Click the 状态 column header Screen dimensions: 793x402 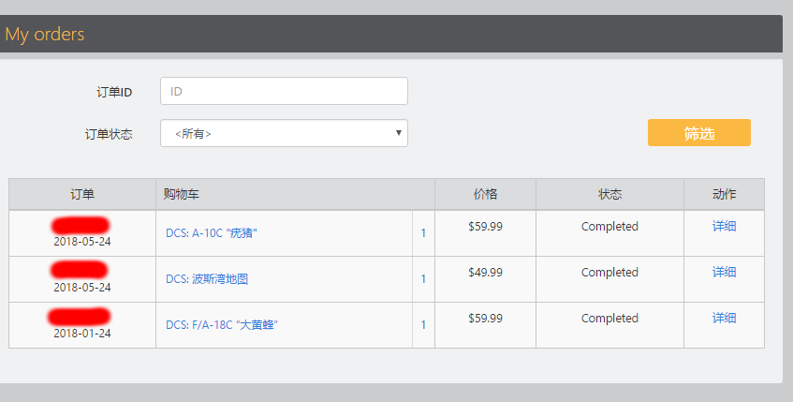pyautogui.click(x=609, y=194)
